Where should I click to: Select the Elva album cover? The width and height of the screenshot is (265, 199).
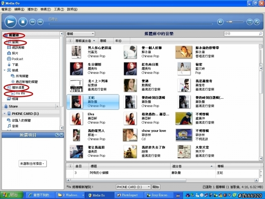76,119
